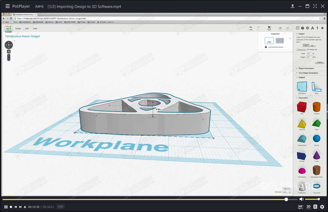Select the workplane grid icon in sidebar header

coord(298,28)
